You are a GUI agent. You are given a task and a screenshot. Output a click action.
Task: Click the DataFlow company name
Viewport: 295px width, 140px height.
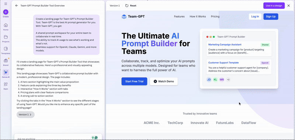(x=249, y=123)
